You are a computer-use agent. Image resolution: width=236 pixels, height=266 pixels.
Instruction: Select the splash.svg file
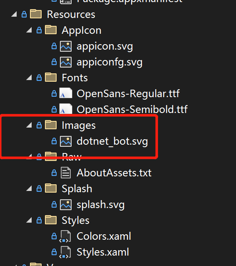point(101,205)
